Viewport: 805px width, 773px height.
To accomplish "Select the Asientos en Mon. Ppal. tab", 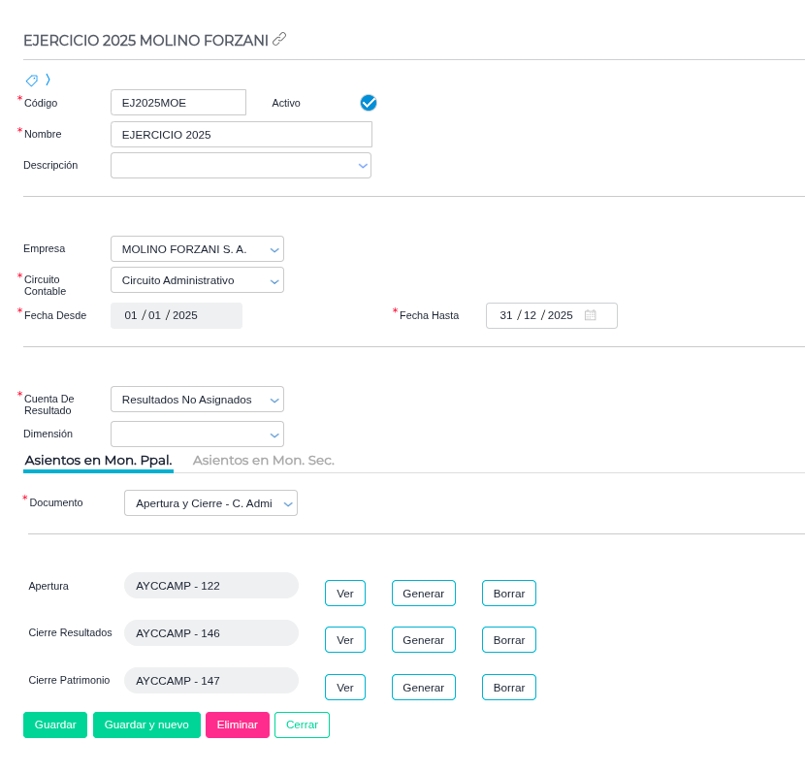I will point(98,460).
